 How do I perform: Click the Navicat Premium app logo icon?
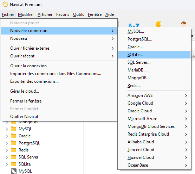5,4
